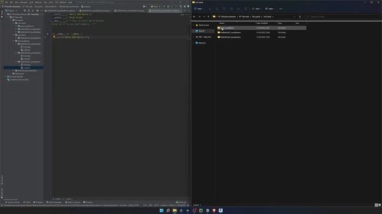Collapse all nodes in PyCharm Project panel

point(33,11)
